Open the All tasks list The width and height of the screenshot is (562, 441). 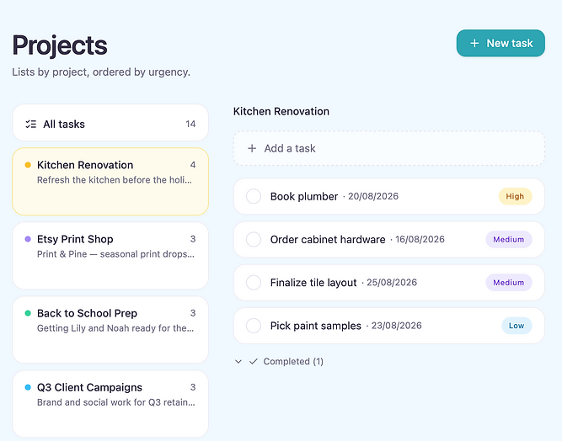(110, 124)
